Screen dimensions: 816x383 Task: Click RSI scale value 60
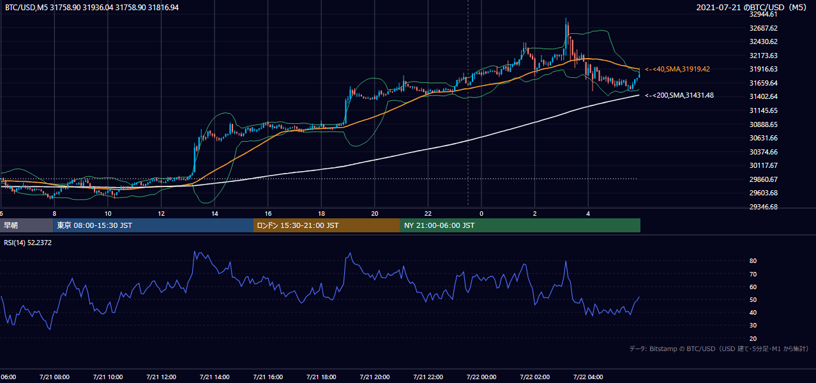point(753,287)
